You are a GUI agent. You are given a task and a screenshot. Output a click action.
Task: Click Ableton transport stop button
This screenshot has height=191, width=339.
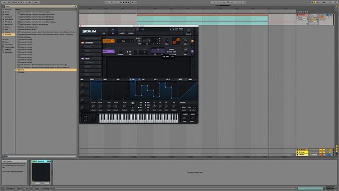123,2
